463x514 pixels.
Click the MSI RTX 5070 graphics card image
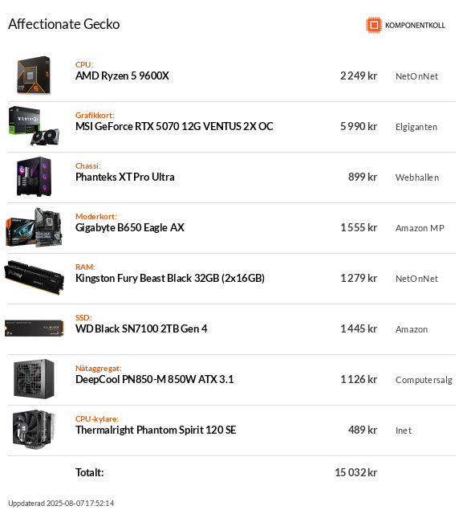34,126
